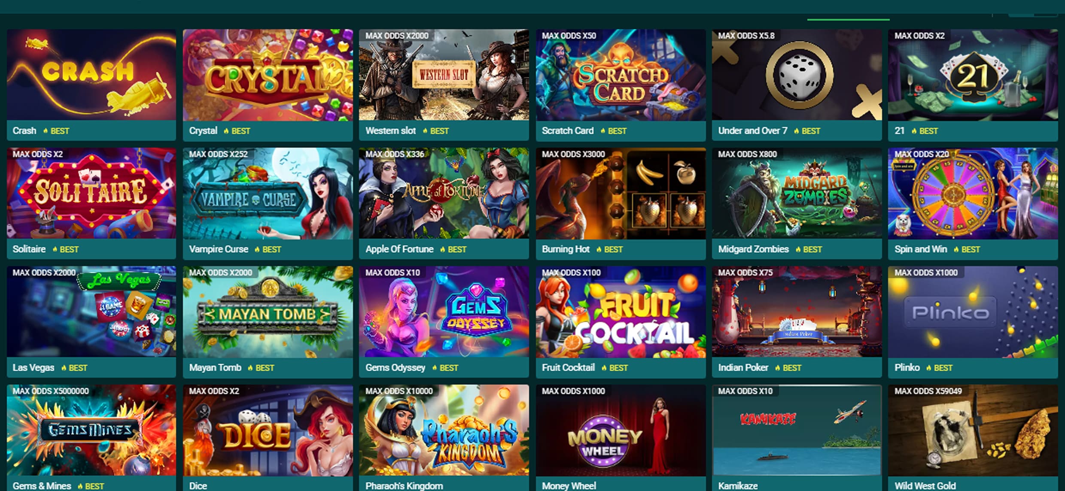
Task: Open the Plinko game tile
Action: (x=973, y=312)
